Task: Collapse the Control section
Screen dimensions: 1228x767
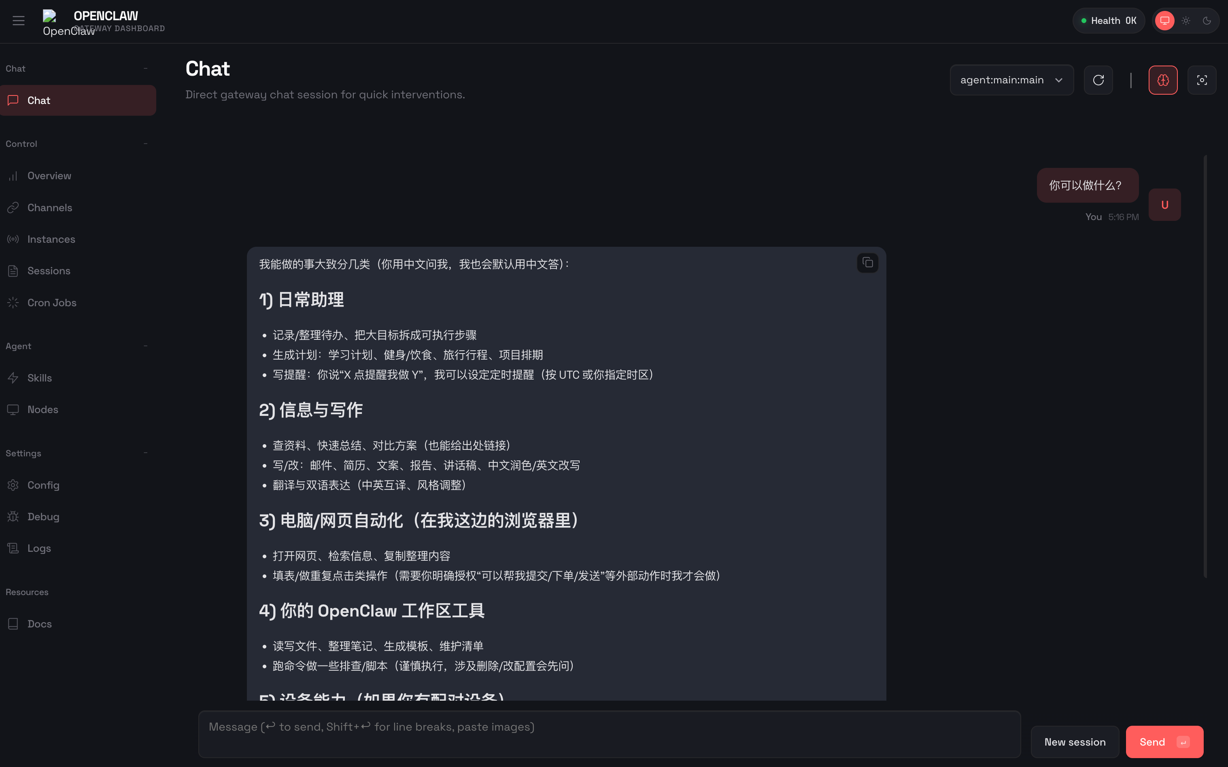Action: (x=145, y=144)
